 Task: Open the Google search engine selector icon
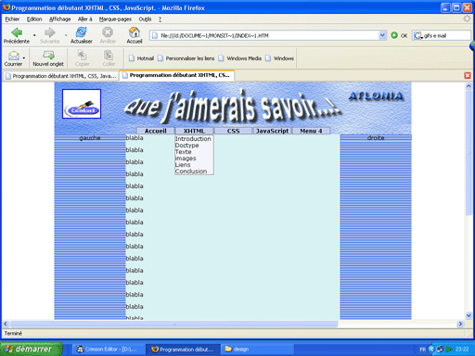click(417, 35)
